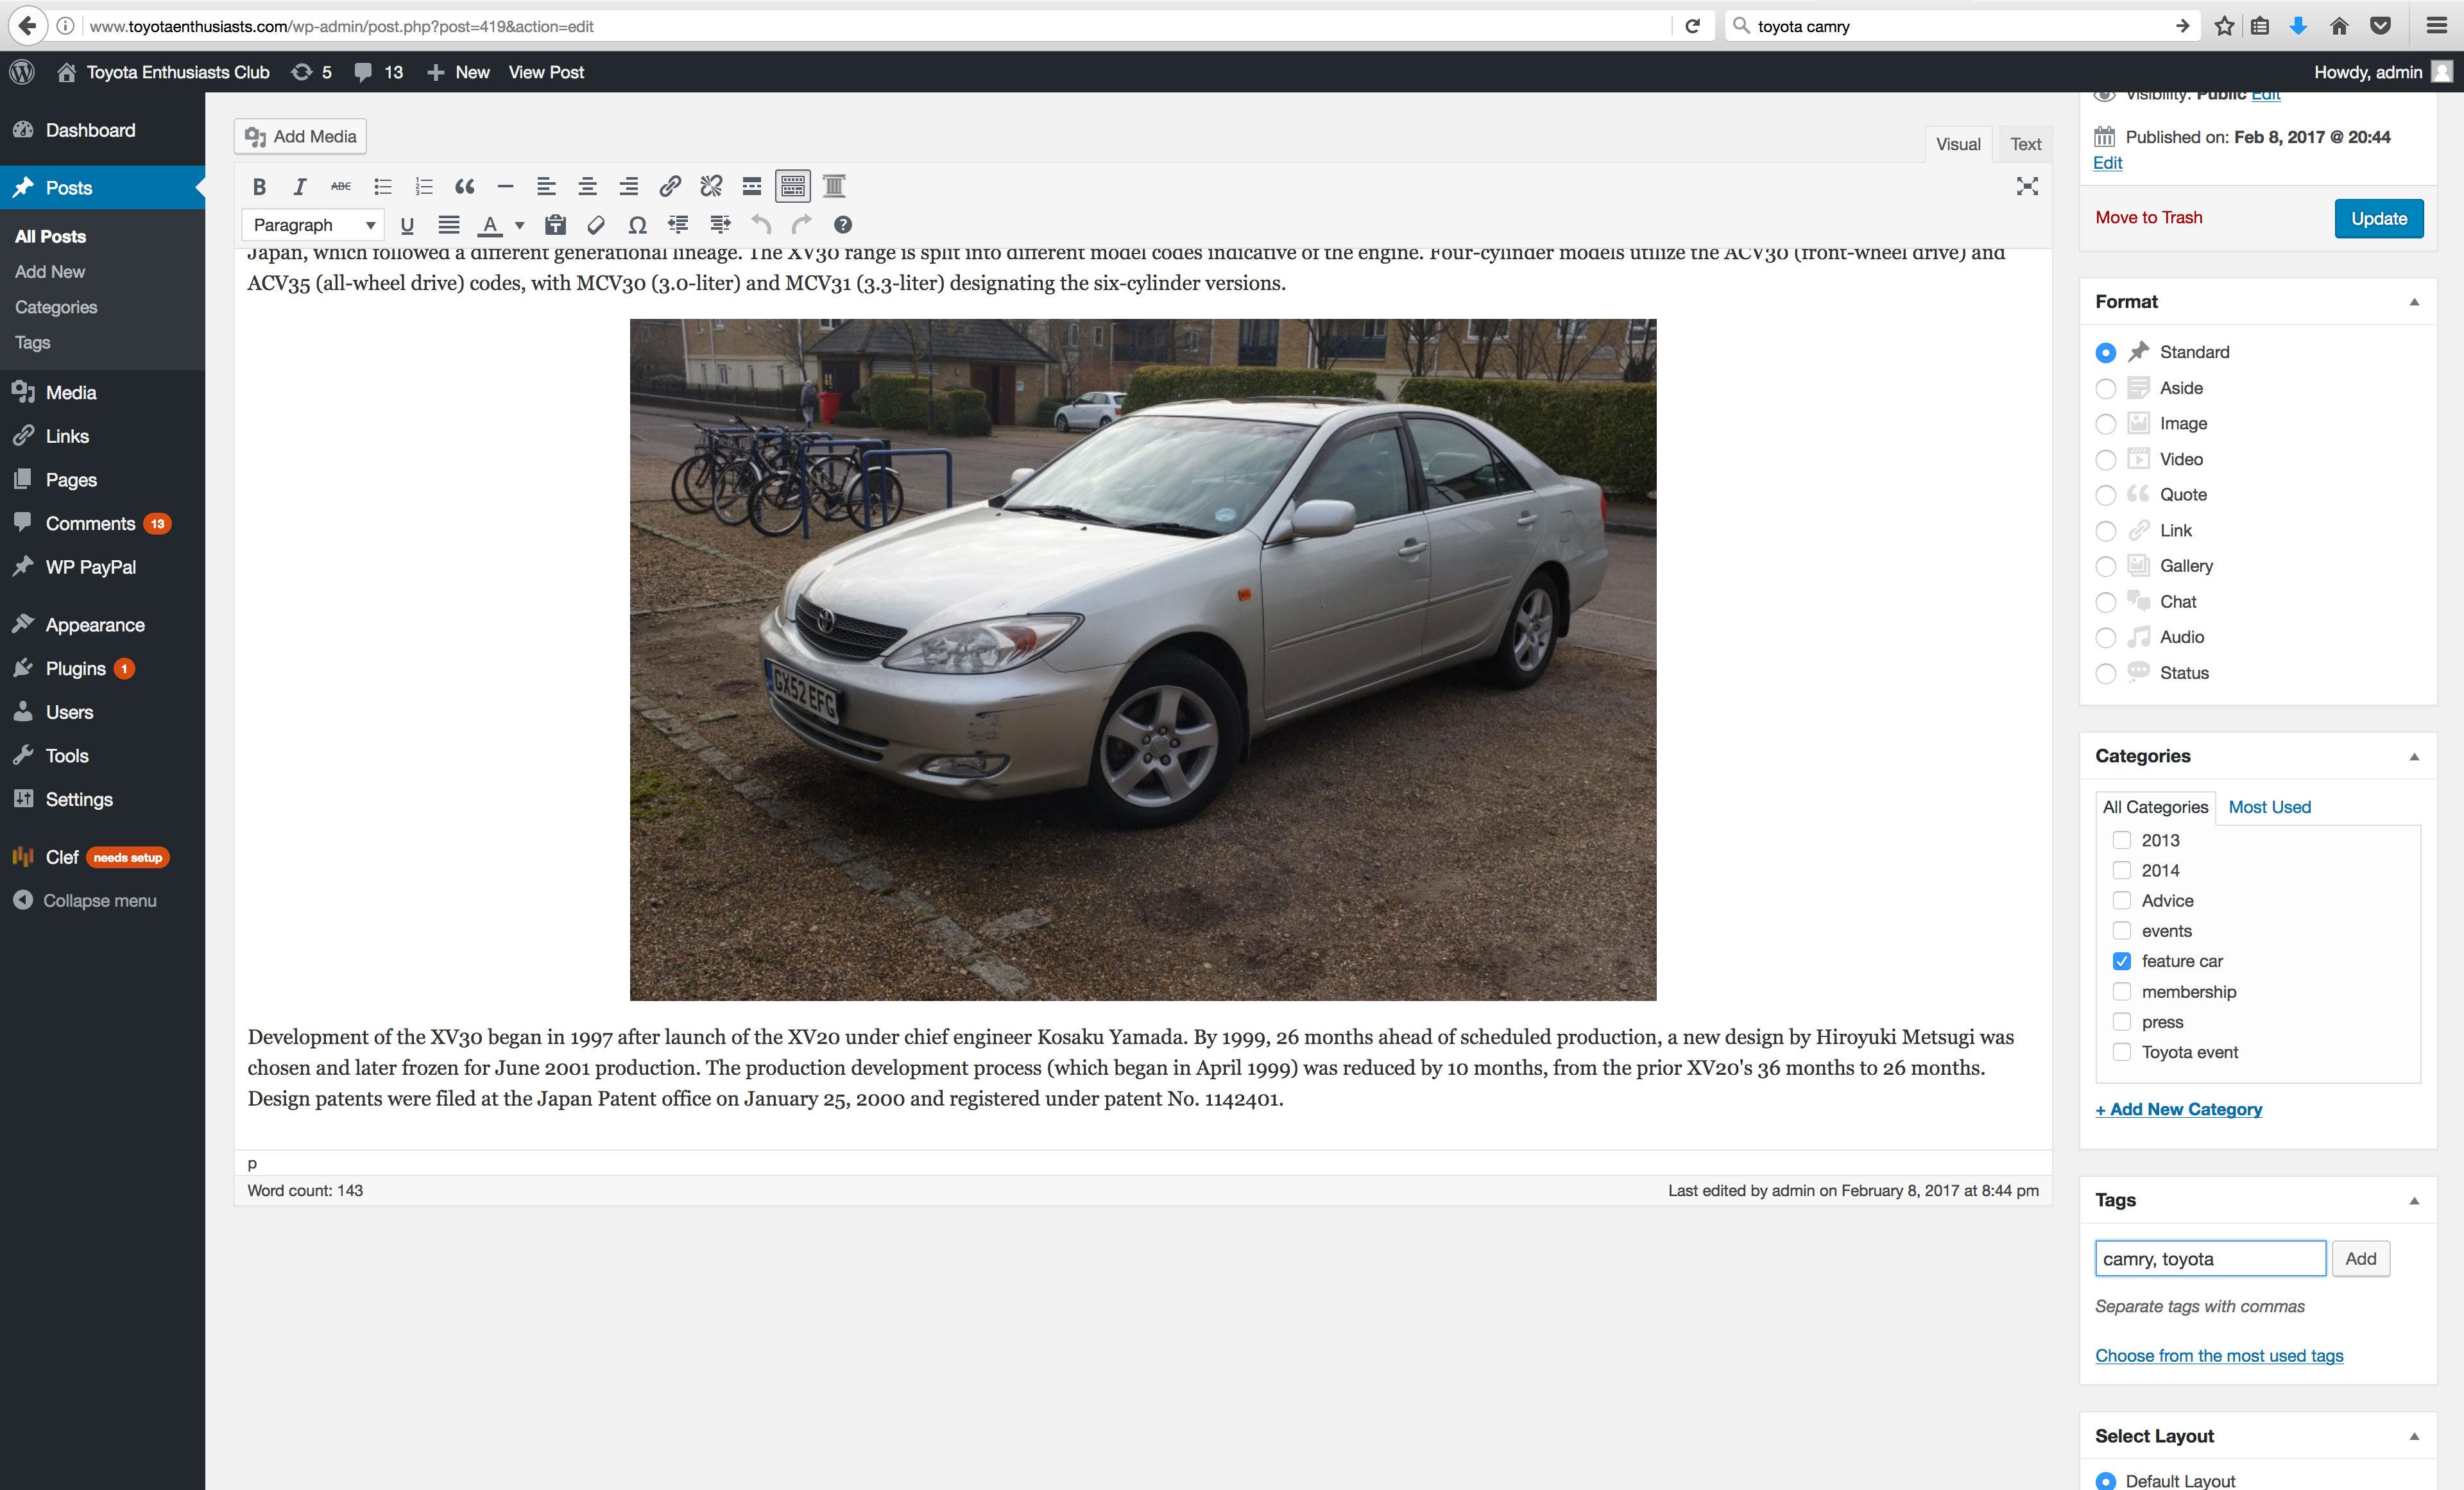Open the Paragraph format dropdown
This screenshot has width=2464, height=1490.
point(313,225)
